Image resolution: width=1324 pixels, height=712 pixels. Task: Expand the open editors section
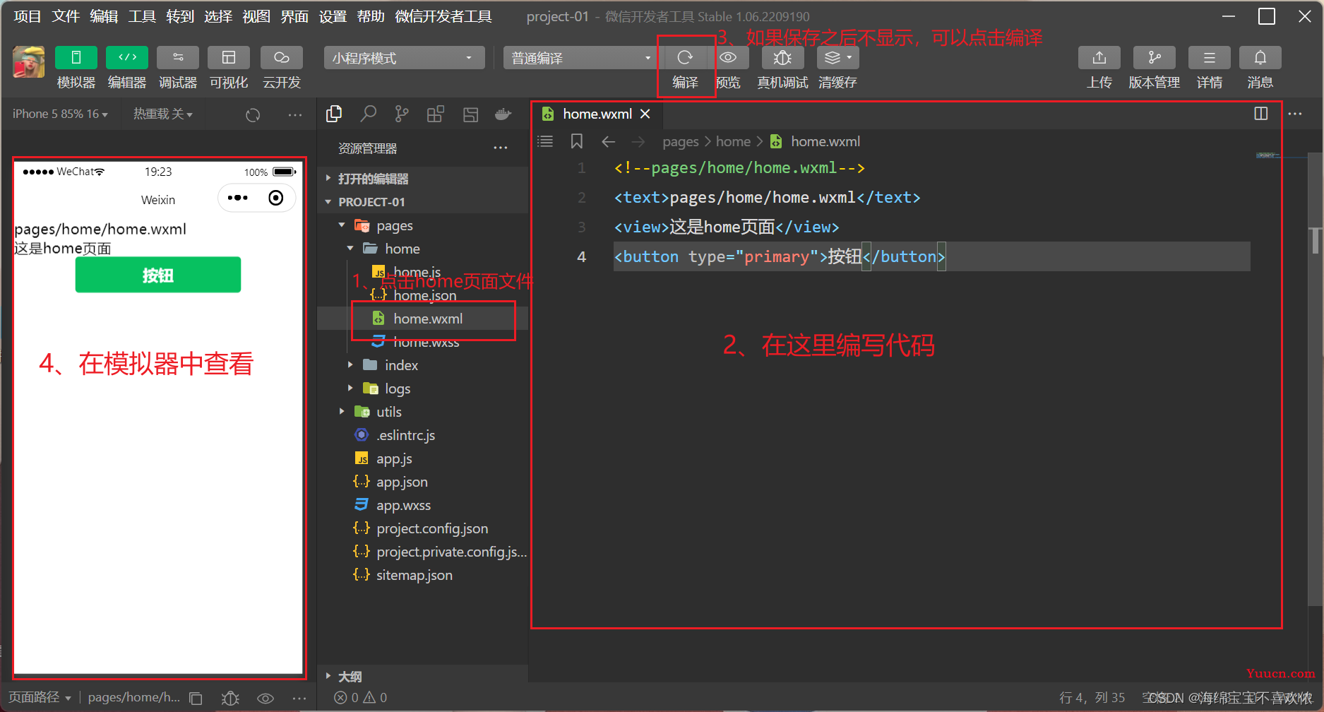coord(422,179)
